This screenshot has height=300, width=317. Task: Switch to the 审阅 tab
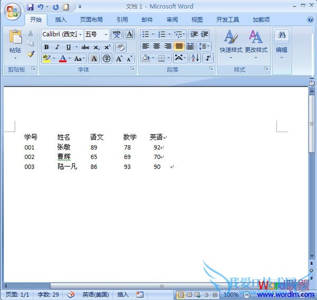tap(172, 20)
